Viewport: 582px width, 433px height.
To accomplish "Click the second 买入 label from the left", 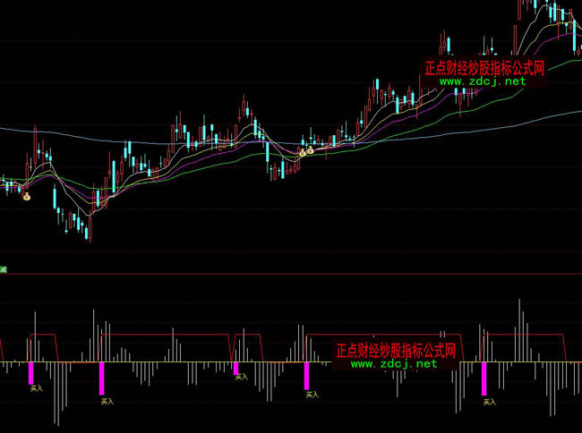I will pyautogui.click(x=107, y=402).
